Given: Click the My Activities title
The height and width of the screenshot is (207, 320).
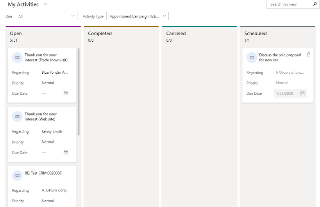Looking at the screenshot, I should point(23,4).
